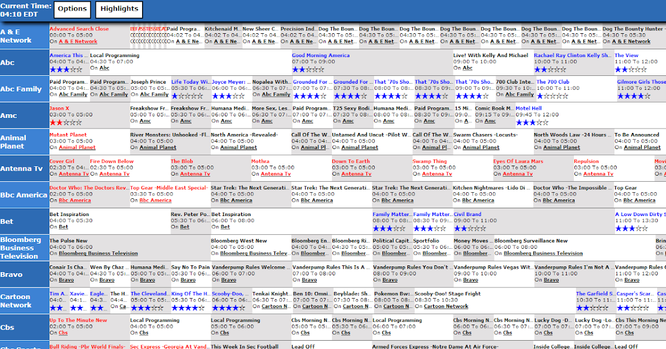Click the star rating under The View
This screenshot has height=349, width=666.
point(631,70)
